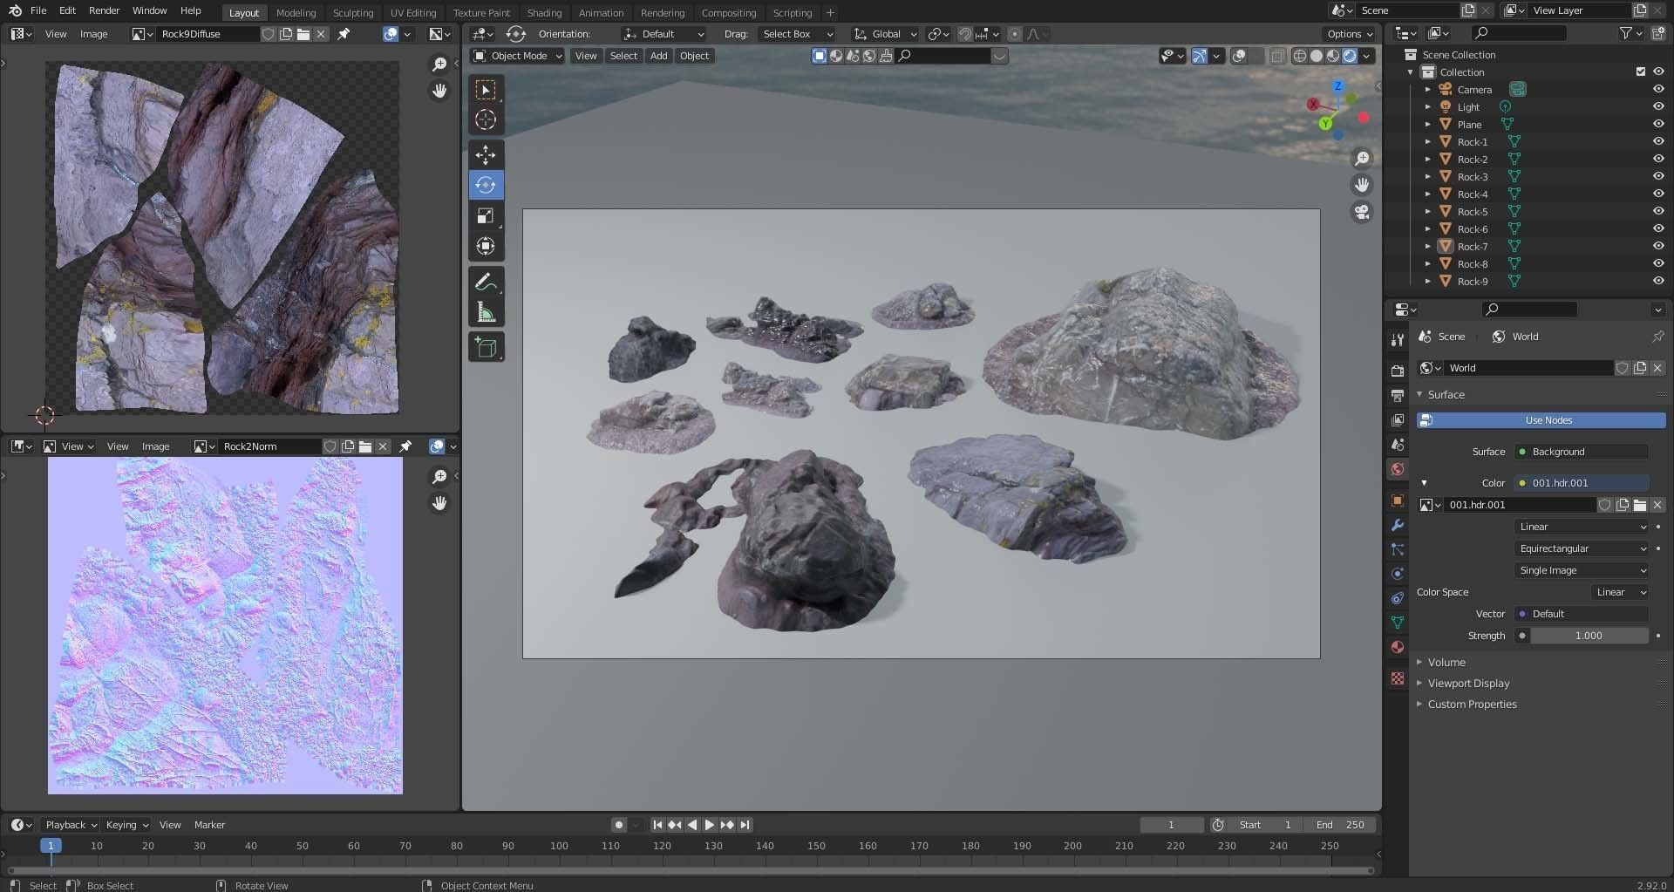This screenshot has height=892, width=1674.
Task: Open the Options button in viewport header
Action: [1351, 34]
